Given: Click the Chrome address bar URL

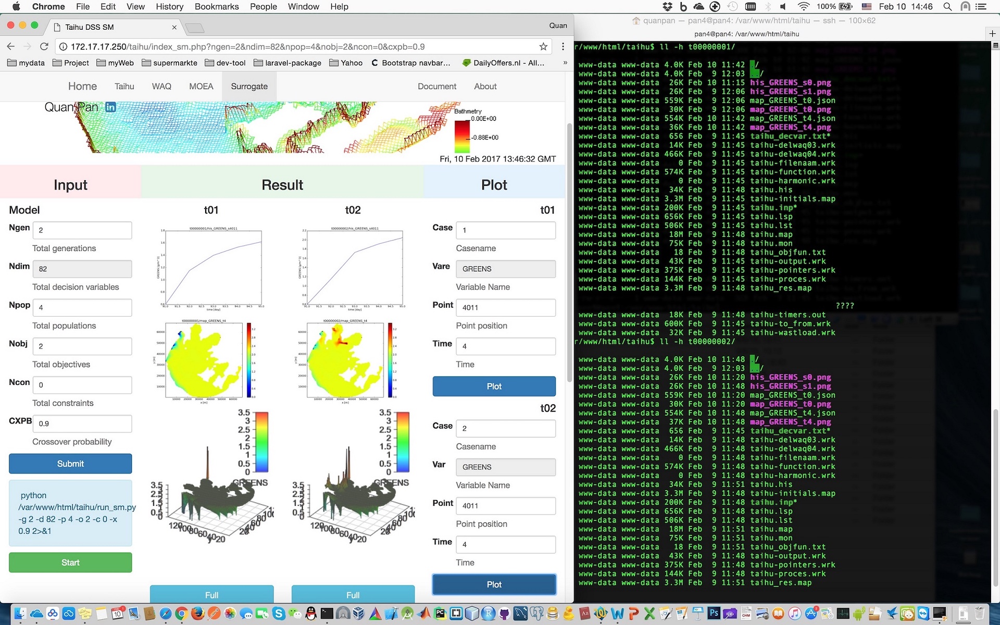Looking at the screenshot, I should (248, 46).
